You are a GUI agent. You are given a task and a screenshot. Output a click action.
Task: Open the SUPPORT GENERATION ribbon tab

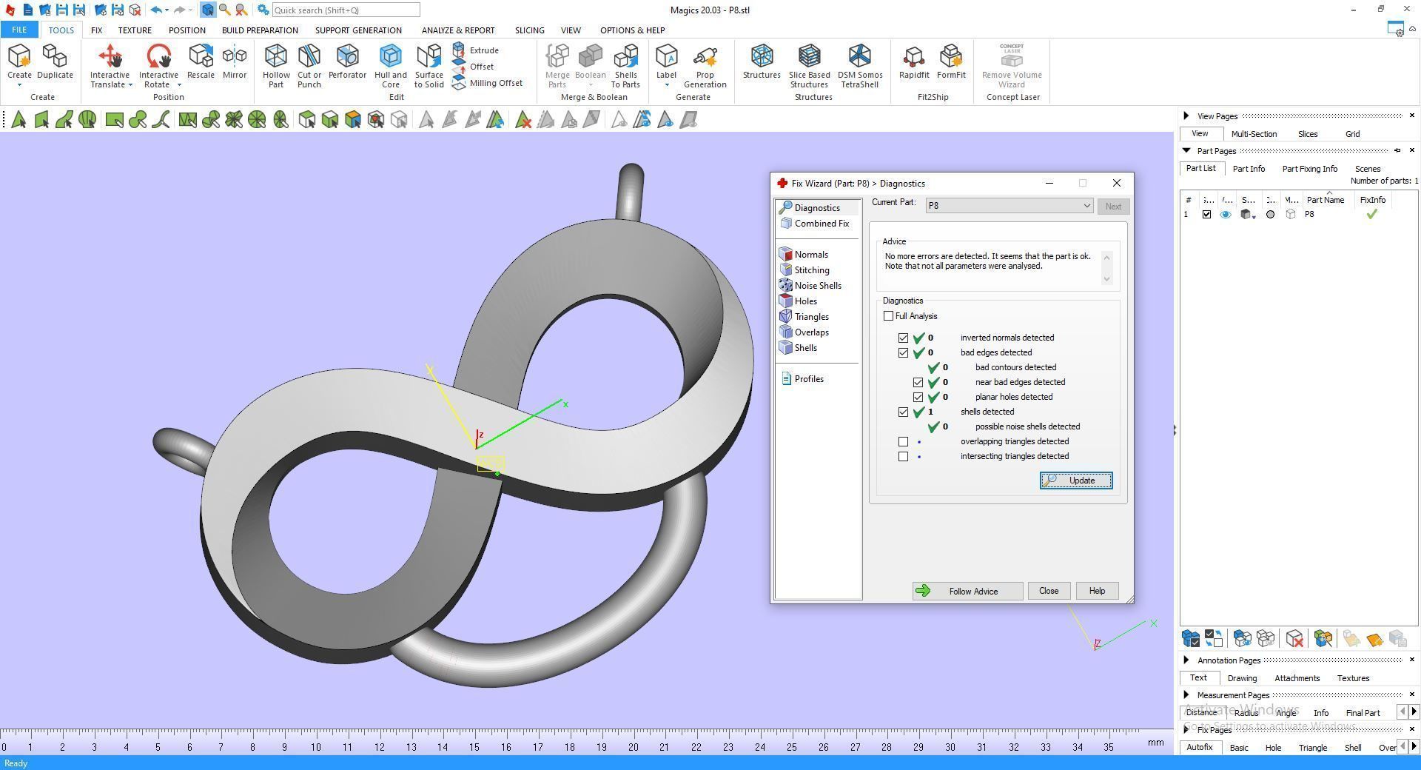tap(358, 30)
